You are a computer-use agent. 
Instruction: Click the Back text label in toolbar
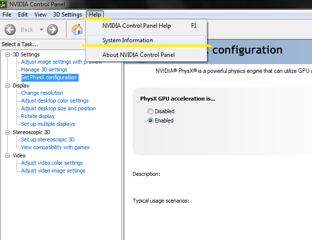(x=27, y=30)
